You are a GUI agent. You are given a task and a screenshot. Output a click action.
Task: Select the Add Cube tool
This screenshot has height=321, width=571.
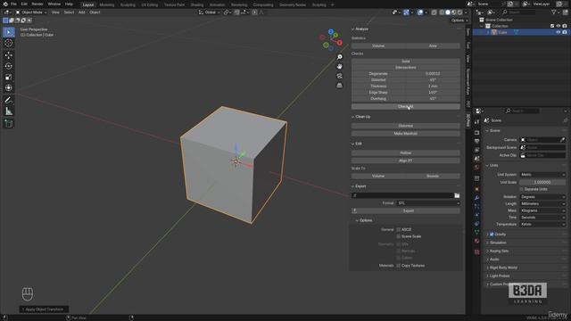coord(9,124)
